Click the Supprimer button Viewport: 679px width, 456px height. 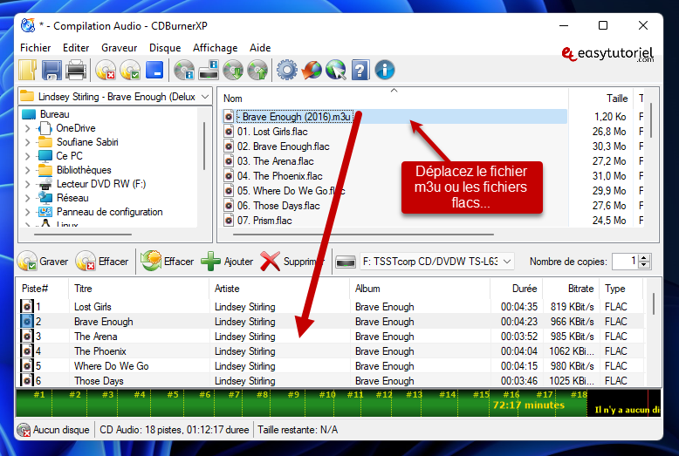292,262
